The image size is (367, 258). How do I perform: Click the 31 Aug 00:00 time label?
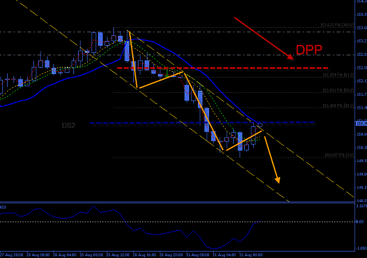click(197, 254)
